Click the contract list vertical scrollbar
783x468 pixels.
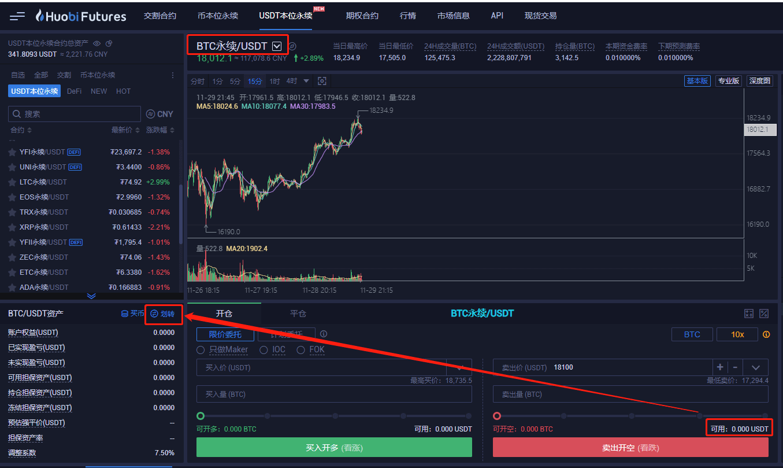coord(181,214)
